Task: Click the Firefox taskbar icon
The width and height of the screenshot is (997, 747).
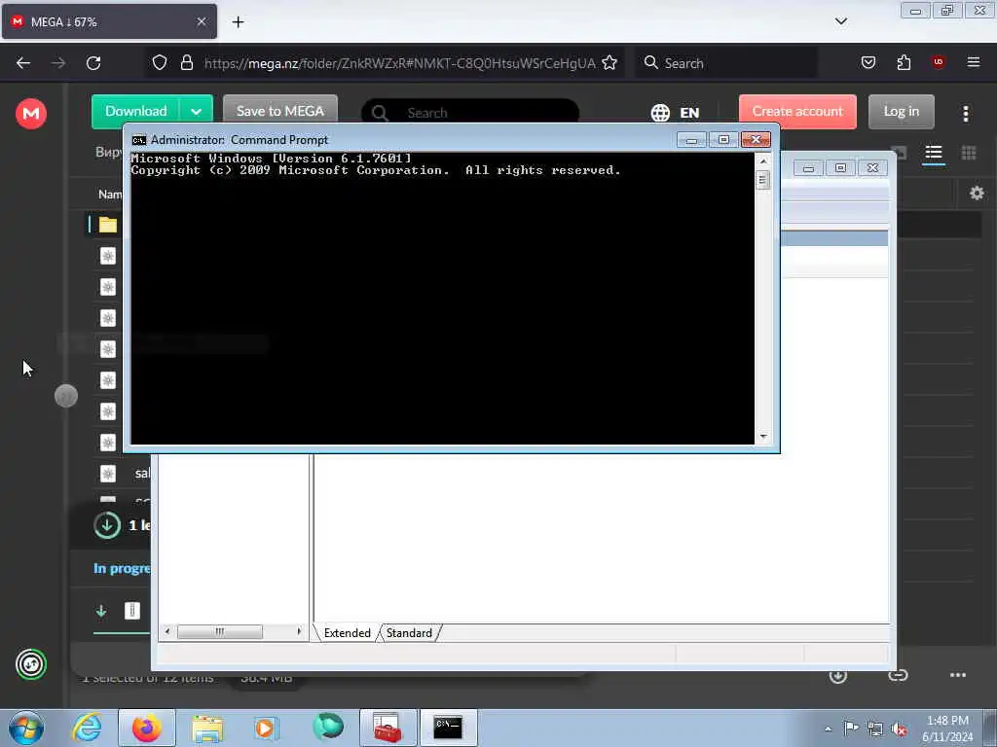Action: (x=147, y=728)
